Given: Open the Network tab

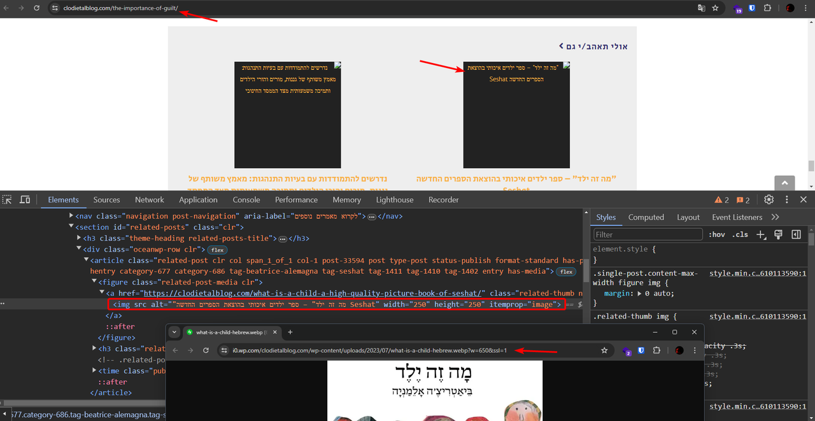Looking at the screenshot, I should (150, 199).
